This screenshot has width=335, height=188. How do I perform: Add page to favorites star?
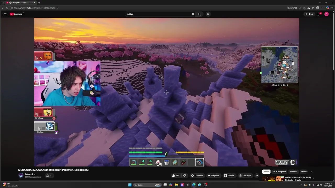click(304, 8)
